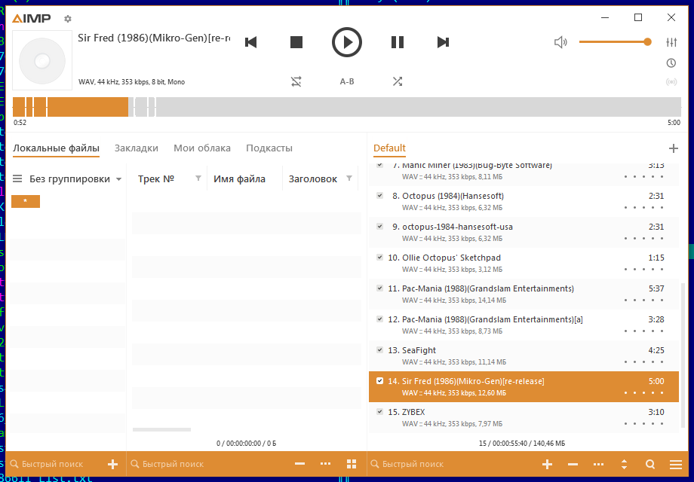Open the timer clock icon
The image size is (694, 482).
671,63
